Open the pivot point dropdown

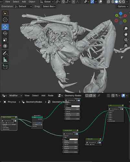tap(58, 2)
